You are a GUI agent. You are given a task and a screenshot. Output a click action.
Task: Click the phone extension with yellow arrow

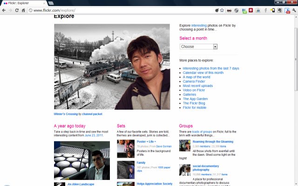(272, 10)
